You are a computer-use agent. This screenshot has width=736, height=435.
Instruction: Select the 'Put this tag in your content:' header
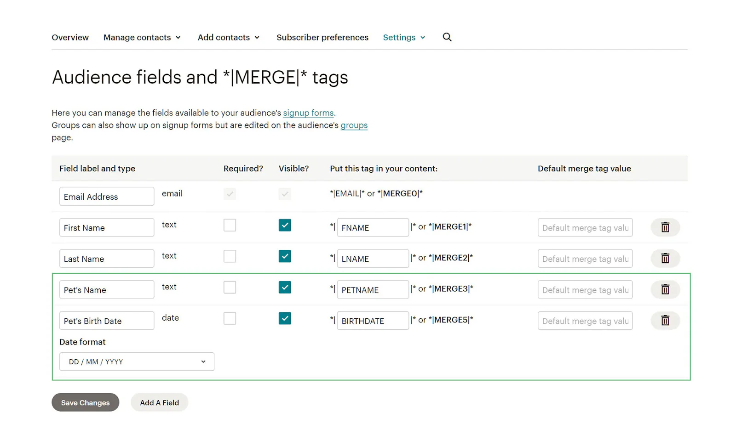point(384,169)
